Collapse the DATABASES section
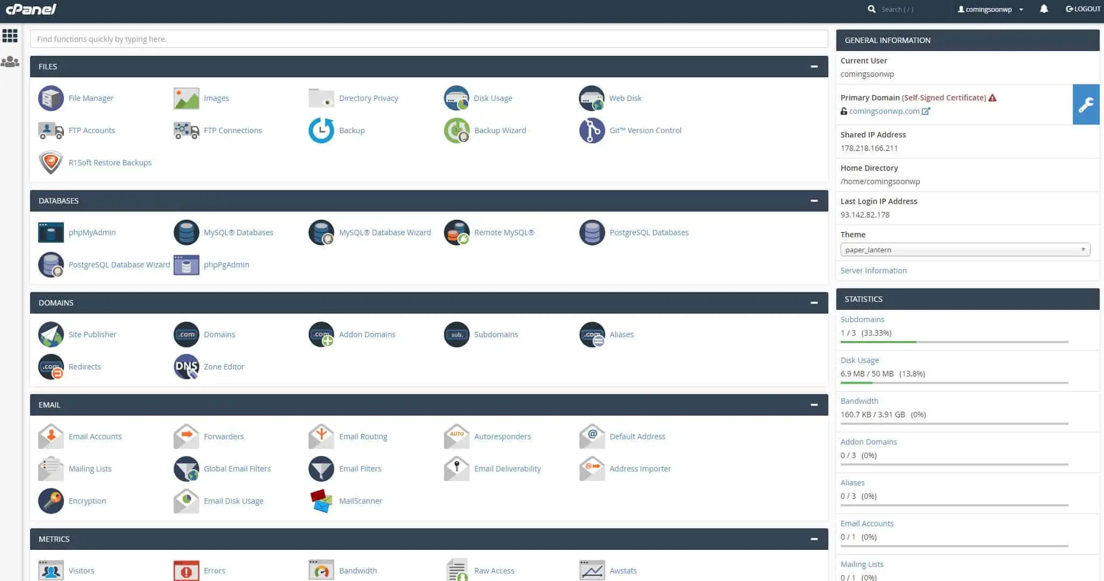 click(814, 201)
